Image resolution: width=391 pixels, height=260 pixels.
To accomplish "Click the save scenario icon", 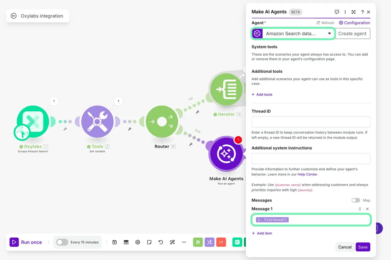I will pyautogui.click(x=114, y=242).
